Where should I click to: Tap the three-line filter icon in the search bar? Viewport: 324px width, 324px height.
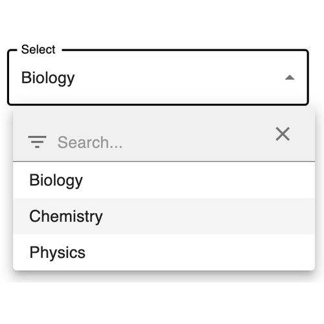click(37, 142)
